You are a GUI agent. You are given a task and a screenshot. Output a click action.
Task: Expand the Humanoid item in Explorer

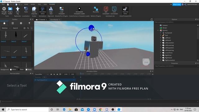tap(160, 33)
